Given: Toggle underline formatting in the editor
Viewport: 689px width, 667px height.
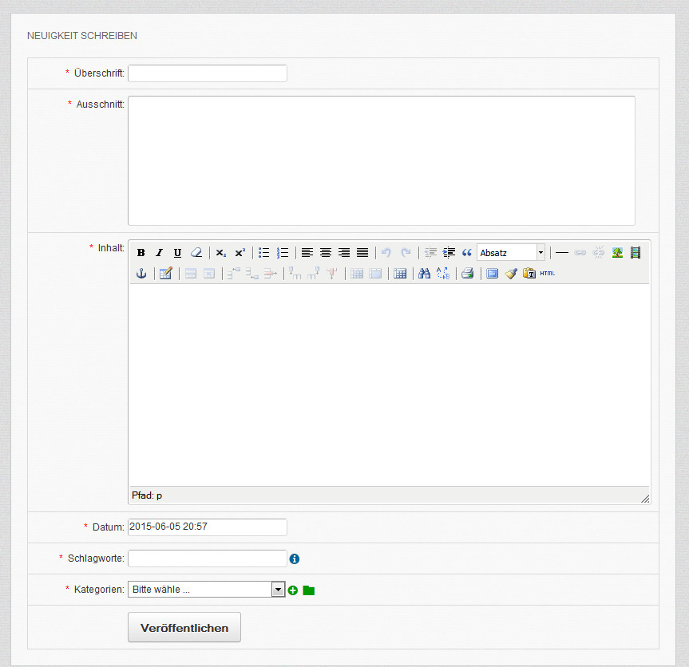Looking at the screenshot, I should point(177,253).
